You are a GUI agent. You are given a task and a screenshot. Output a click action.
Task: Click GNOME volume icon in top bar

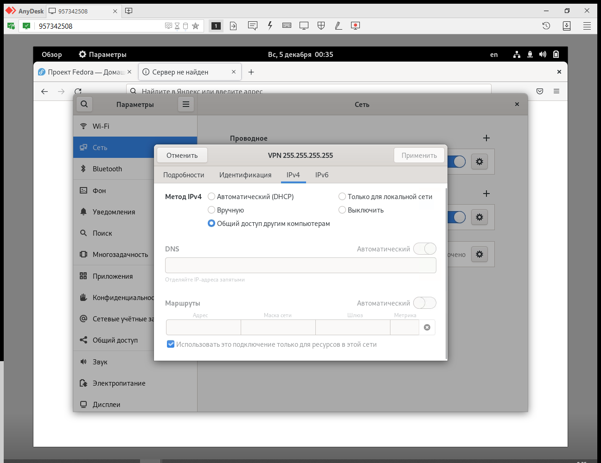(543, 55)
